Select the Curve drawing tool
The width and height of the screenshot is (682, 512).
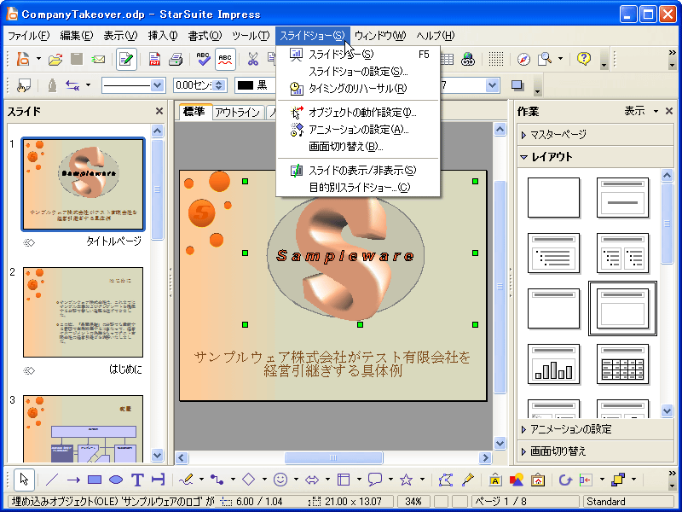click(186, 480)
